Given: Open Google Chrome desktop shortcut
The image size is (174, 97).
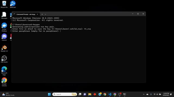Looking at the screenshot, I should point(4,82).
